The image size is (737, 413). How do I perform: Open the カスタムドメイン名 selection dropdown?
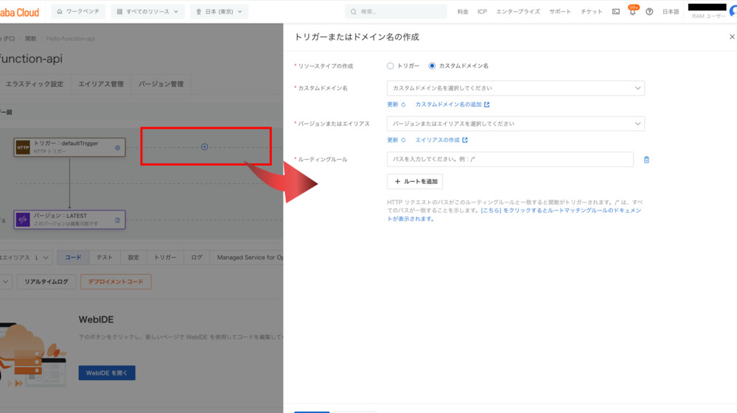pos(515,88)
